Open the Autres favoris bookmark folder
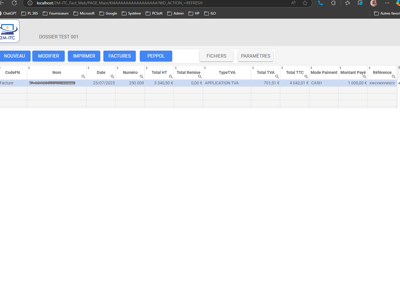400x281 pixels. [x=387, y=13]
